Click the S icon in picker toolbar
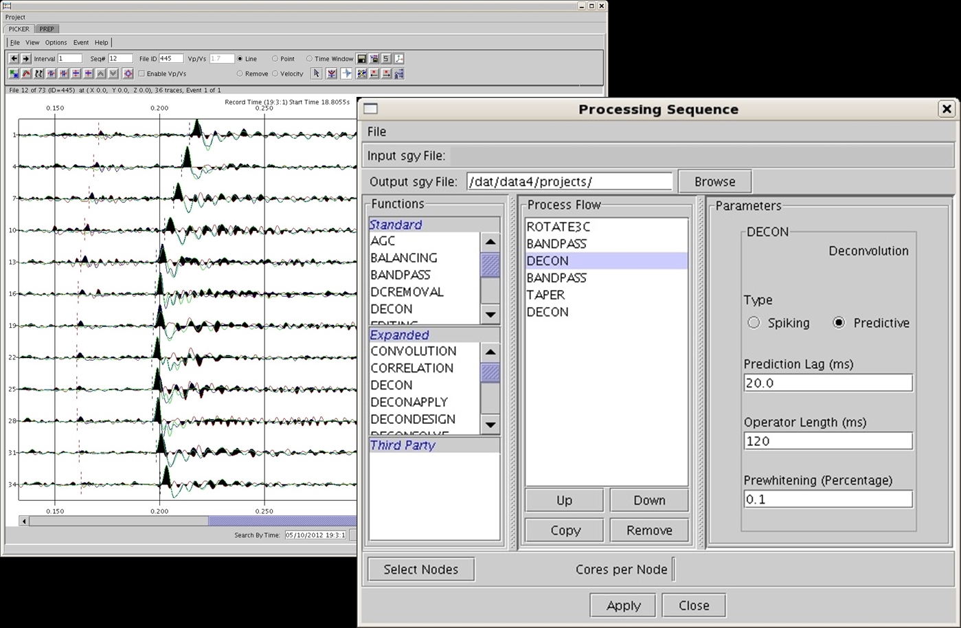Viewport: 961px width, 628px height. tap(386, 59)
